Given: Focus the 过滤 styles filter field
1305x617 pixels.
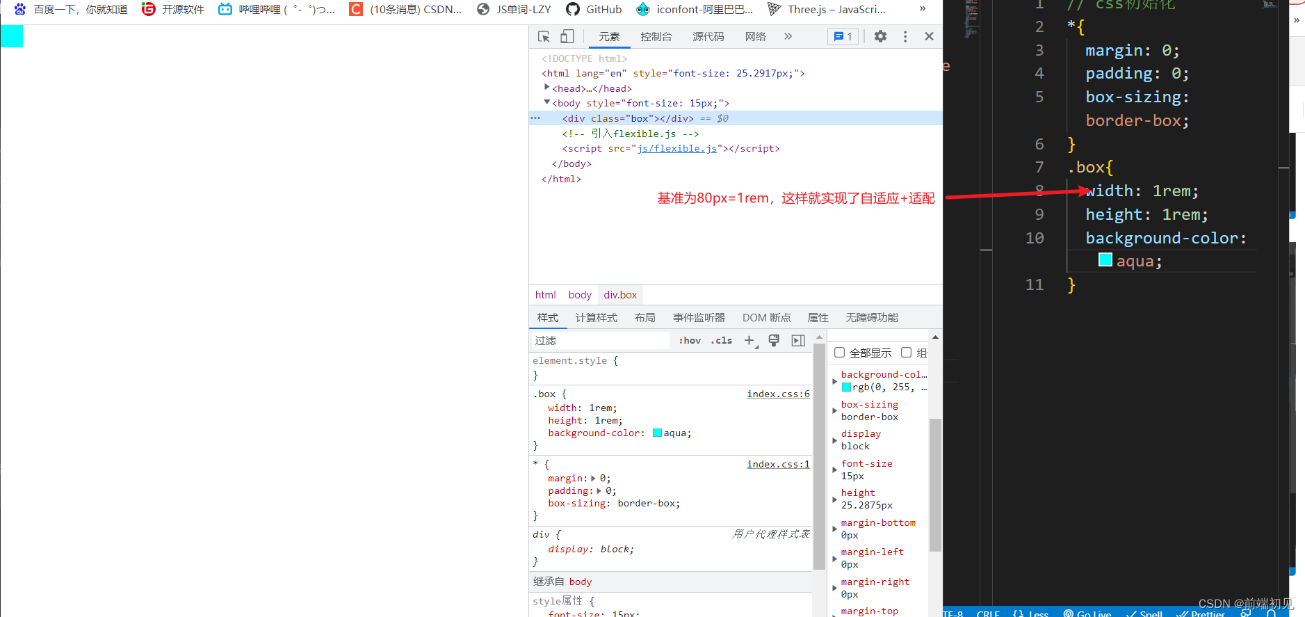Looking at the screenshot, I should click(x=599, y=340).
